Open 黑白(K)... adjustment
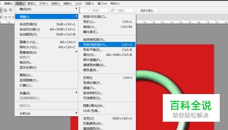Viewport: 228px width, 130px height. (107, 55)
